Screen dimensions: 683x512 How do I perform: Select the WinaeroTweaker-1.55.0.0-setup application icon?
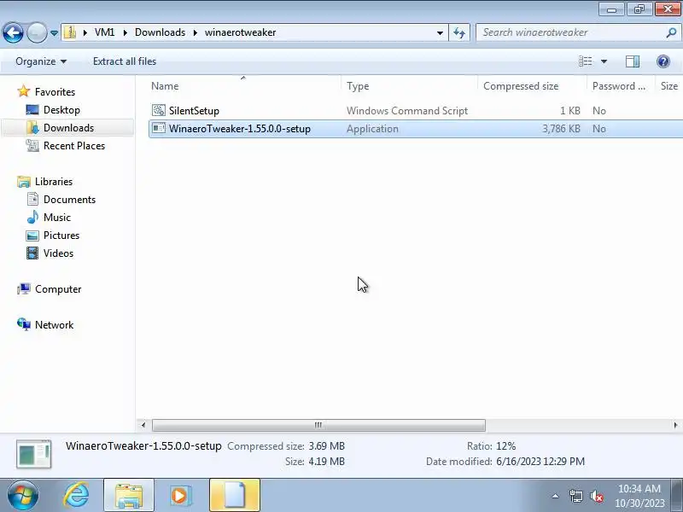click(x=159, y=129)
